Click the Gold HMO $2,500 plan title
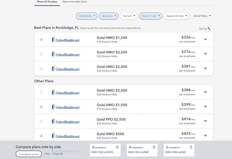Screen dimensions: 232x159 112,52
